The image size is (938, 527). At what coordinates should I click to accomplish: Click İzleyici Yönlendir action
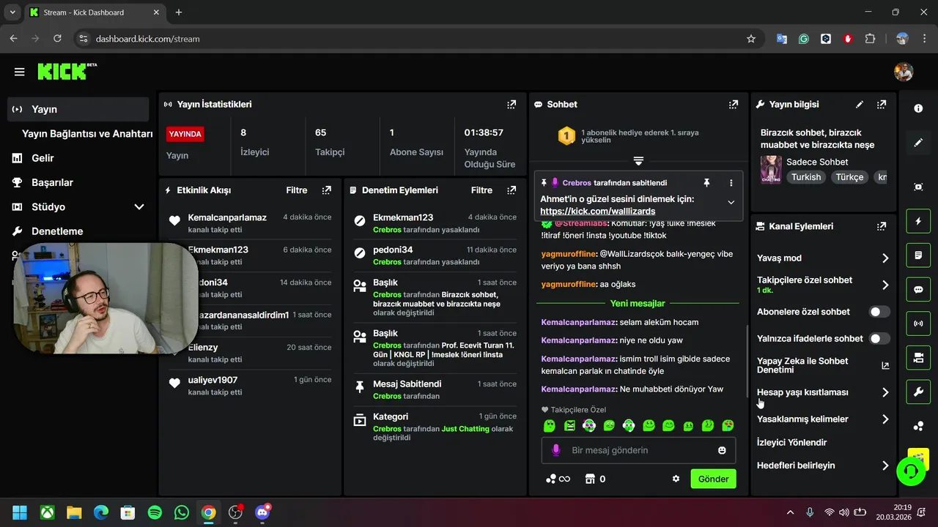(x=791, y=443)
